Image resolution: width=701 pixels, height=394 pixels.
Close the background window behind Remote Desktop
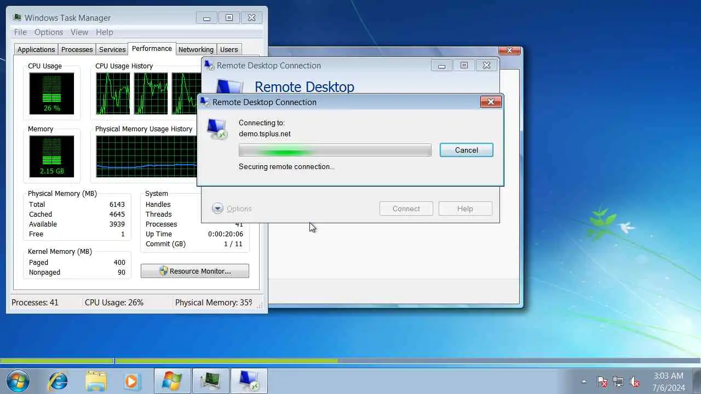(x=509, y=50)
